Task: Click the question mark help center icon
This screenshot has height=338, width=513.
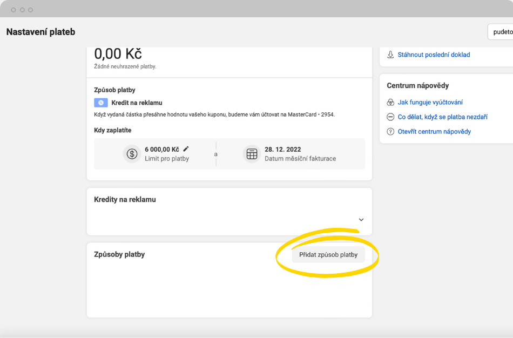Action: (390, 132)
